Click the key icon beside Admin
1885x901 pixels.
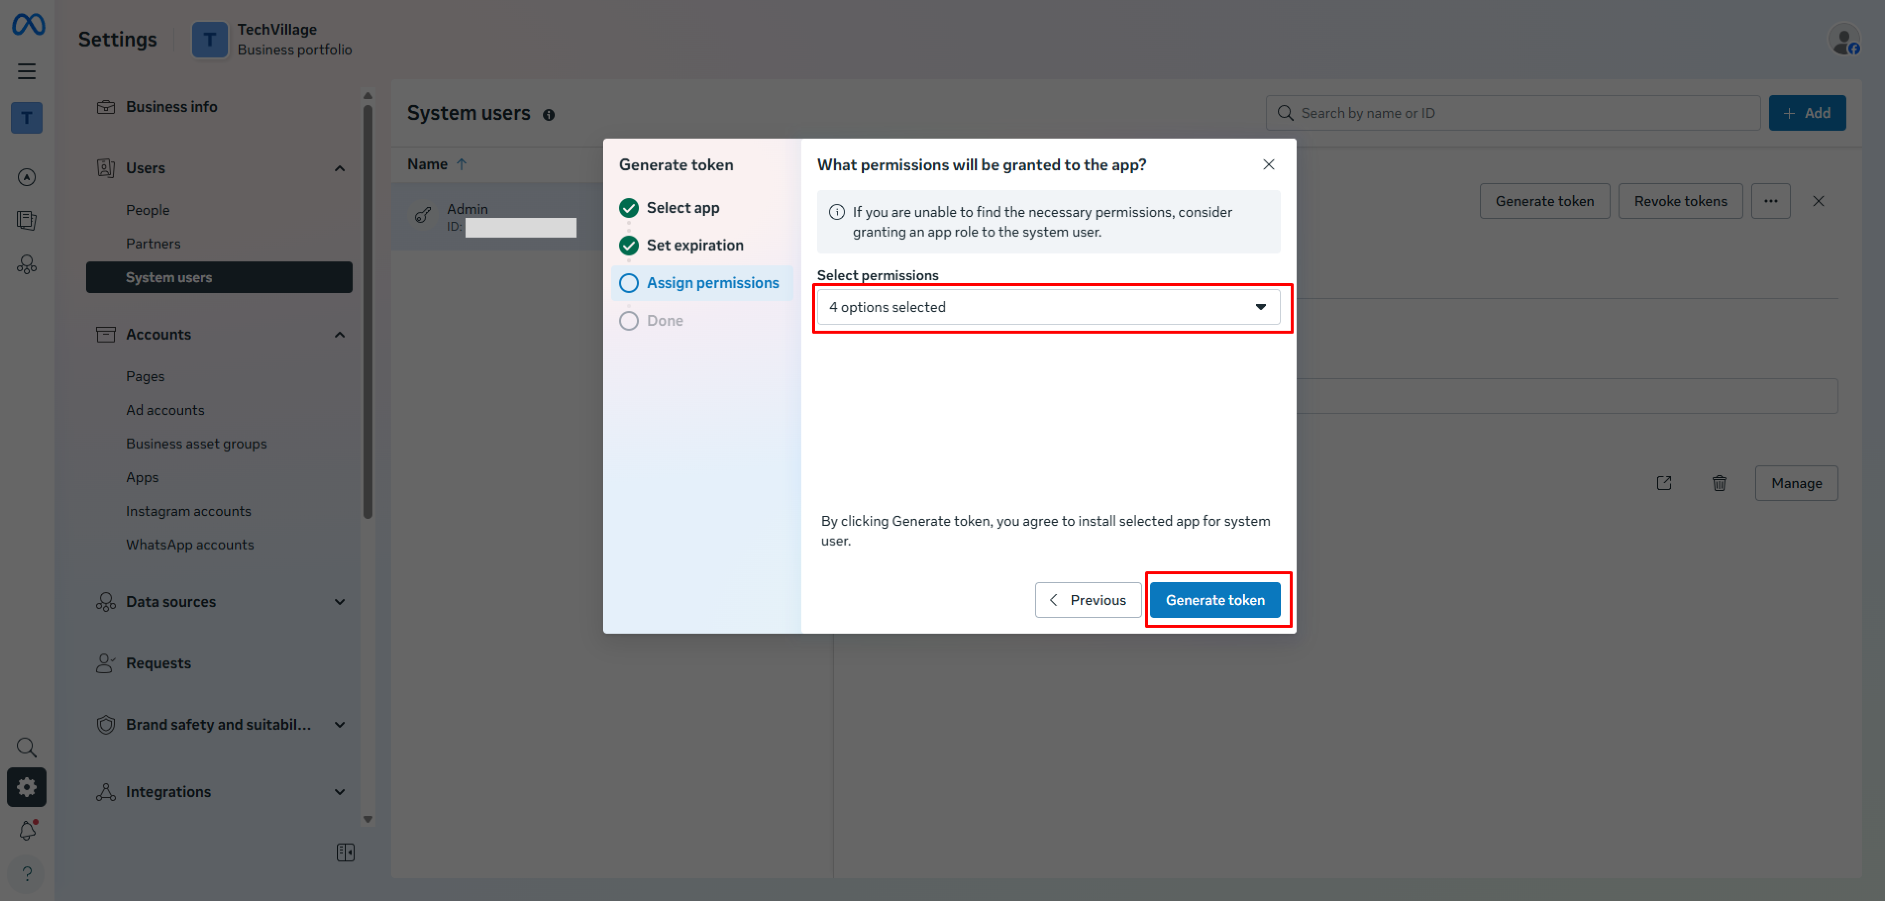point(422,214)
